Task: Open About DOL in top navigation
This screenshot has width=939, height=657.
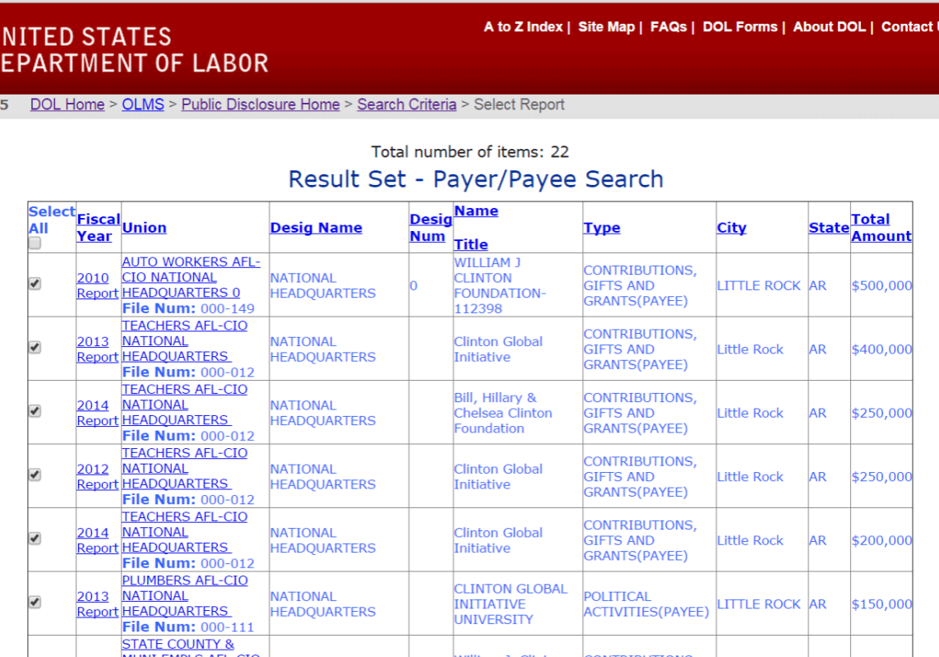Action: (830, 27)
